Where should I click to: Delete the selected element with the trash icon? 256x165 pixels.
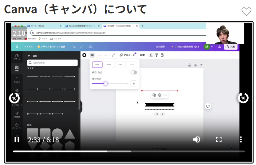(160, 95)
